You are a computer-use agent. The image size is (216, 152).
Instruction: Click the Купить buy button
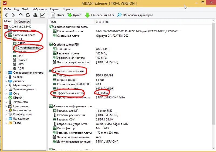click(x=75, y=15)
